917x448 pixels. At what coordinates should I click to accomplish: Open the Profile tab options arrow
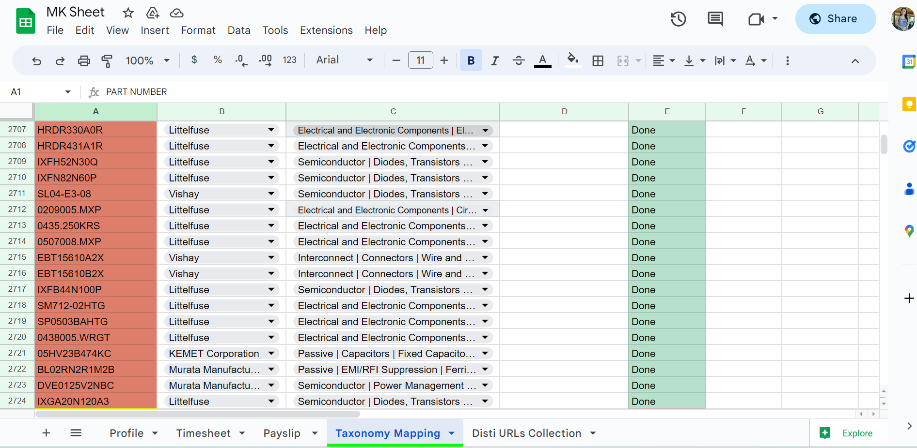pos(155,433)
